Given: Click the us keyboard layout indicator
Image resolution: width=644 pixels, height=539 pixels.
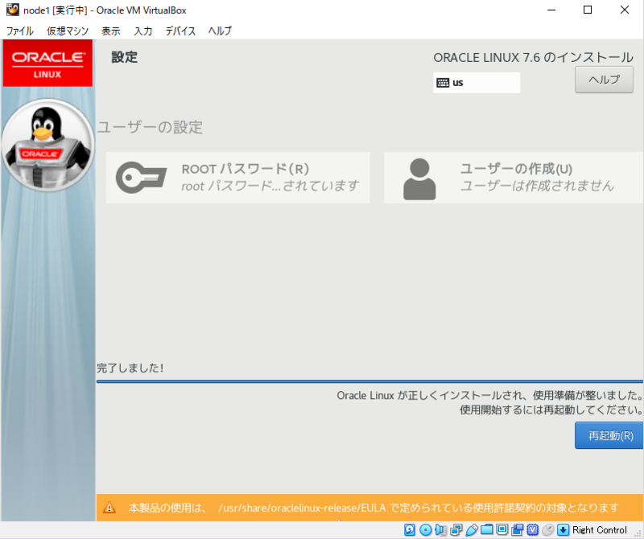Looking at the screenshot, I should click(477, 83).
